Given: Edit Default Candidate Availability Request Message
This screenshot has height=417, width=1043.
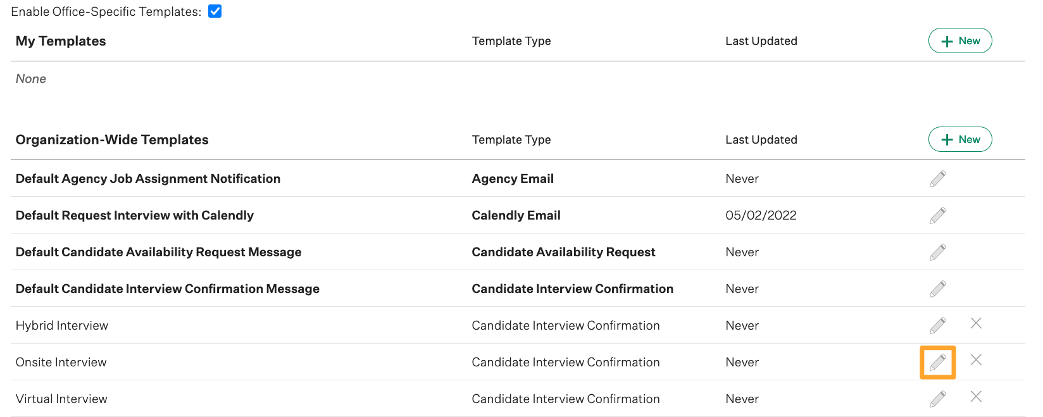Looking at the screenshot, I should click(x=937, y=252).
